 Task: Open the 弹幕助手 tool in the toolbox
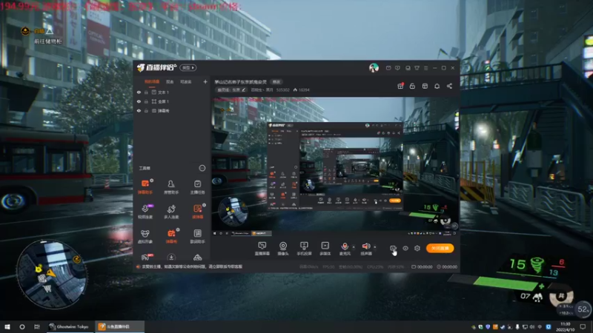point(145,186)
